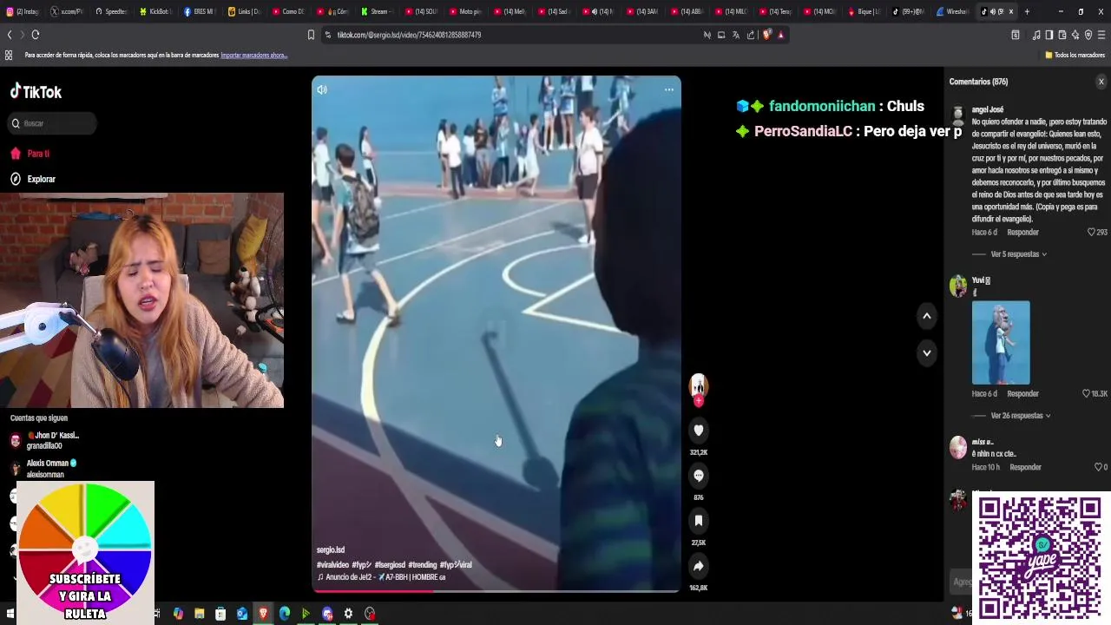The image size is (1111, 625).
Task: Like miss a..'s comment showing 0
Action: pyautogui.click(x=1098, y=467)
